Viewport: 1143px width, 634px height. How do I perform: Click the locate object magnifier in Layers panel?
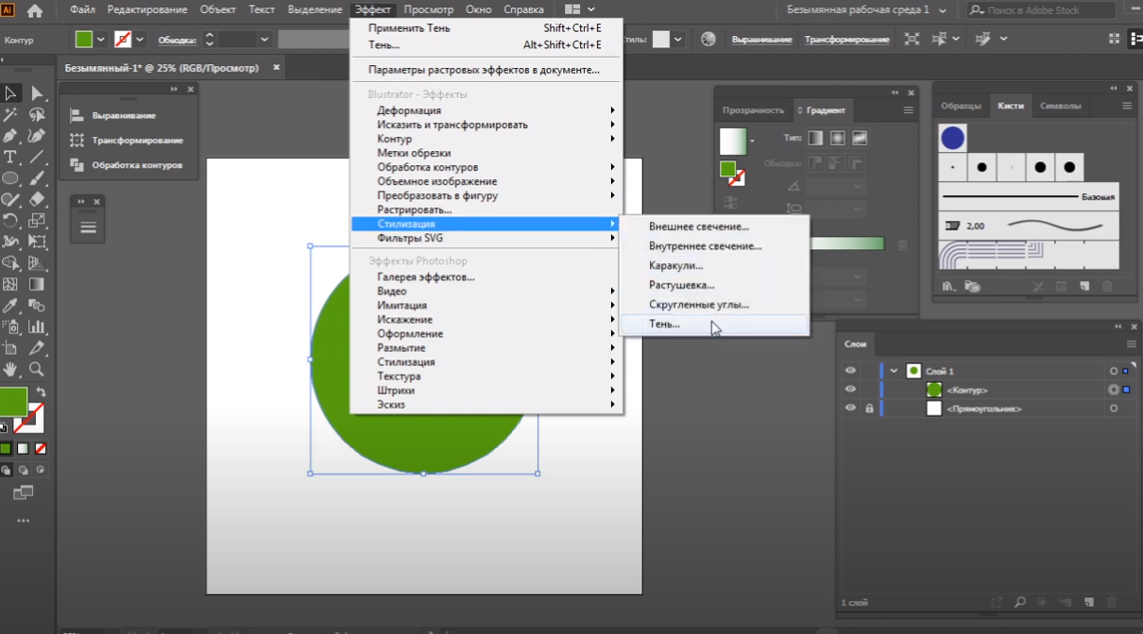tap(1020, 602)
